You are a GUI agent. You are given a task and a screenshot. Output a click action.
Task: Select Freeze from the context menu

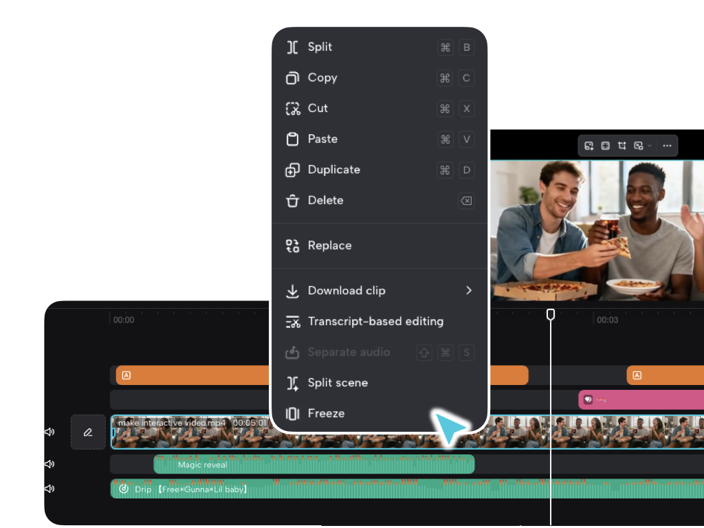point(328,413)
